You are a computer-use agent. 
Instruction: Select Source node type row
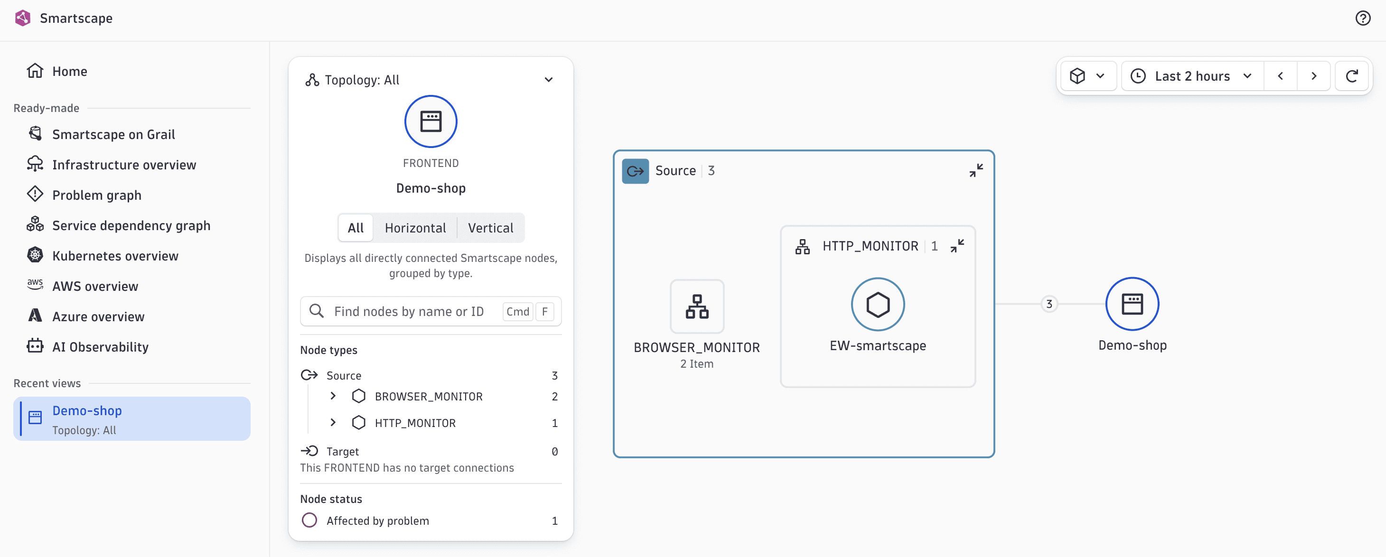point(431,375)
